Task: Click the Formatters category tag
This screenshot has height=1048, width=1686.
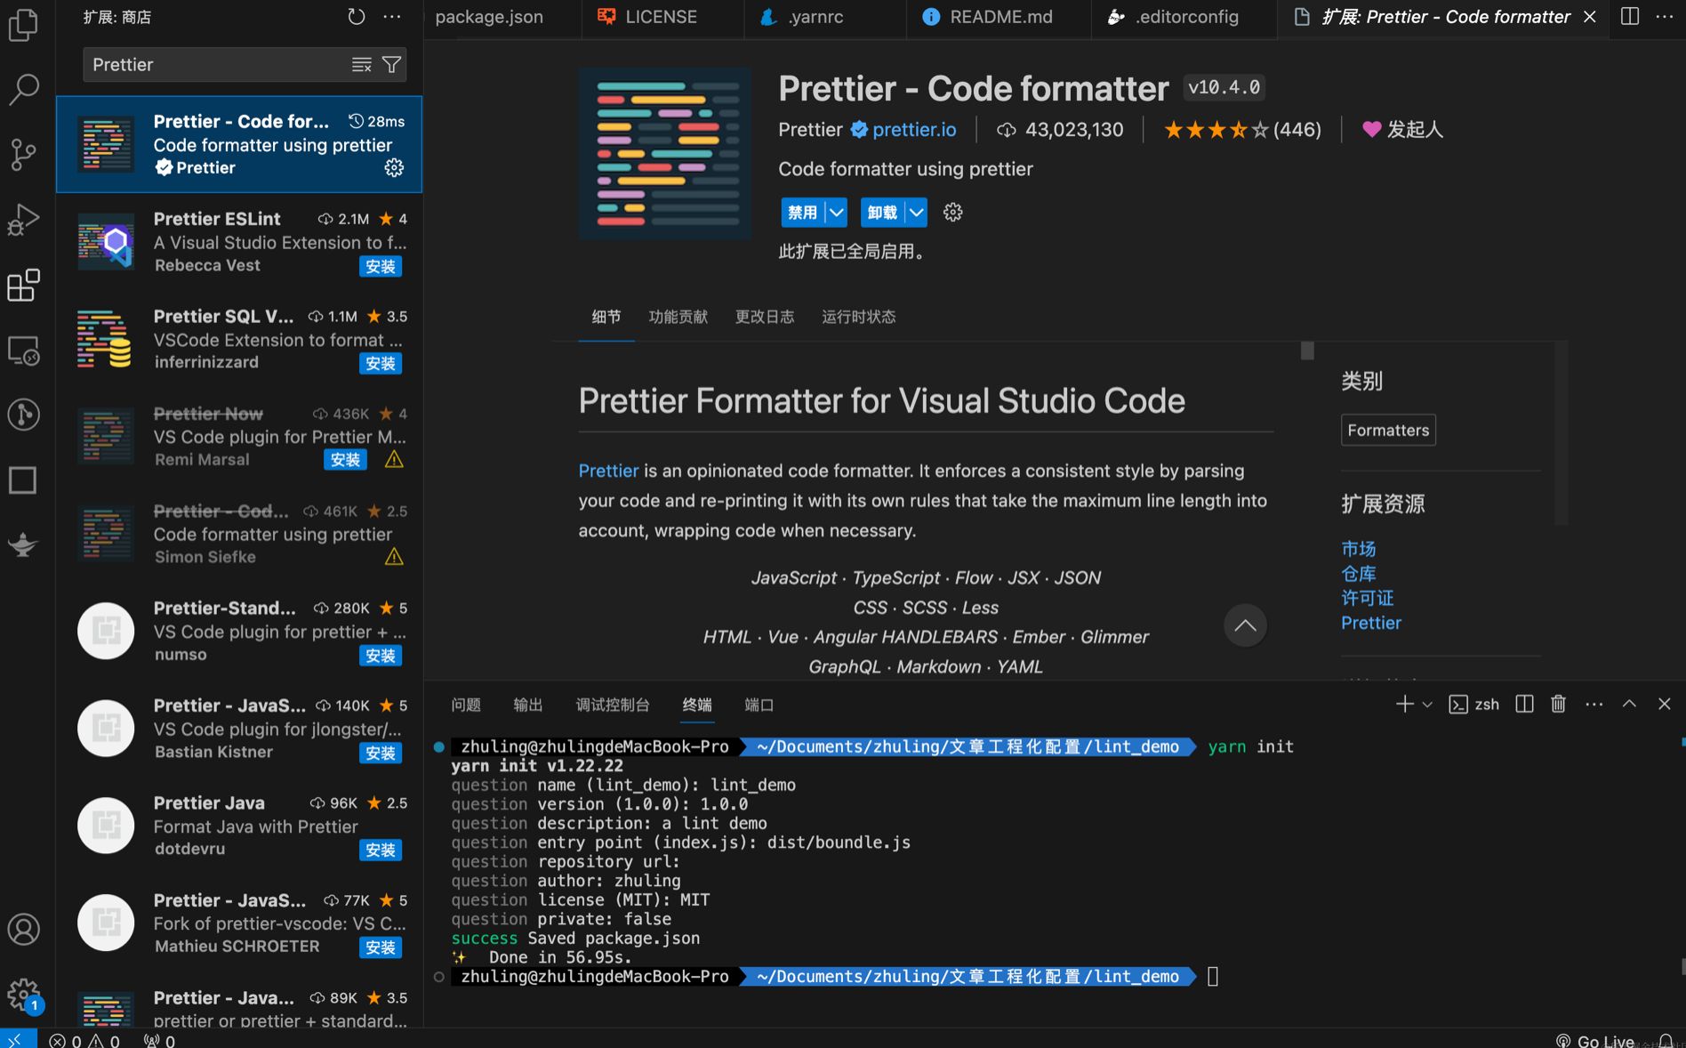Action: (1388, 430)
